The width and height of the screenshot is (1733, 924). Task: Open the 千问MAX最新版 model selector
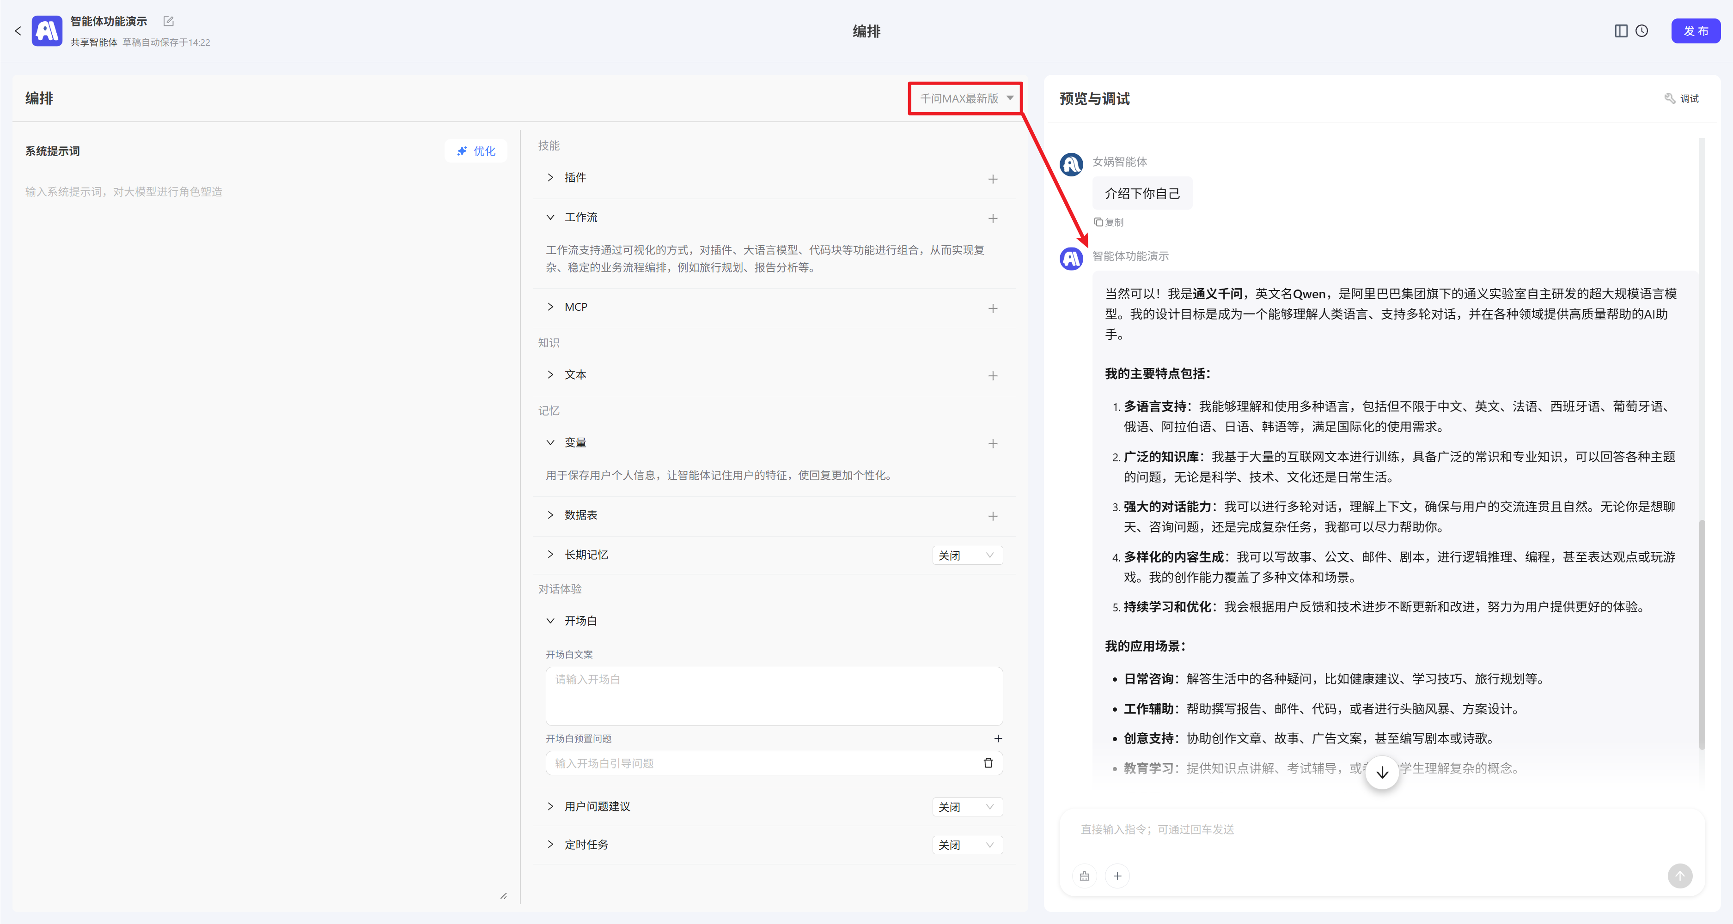click(x=965, y=99)
